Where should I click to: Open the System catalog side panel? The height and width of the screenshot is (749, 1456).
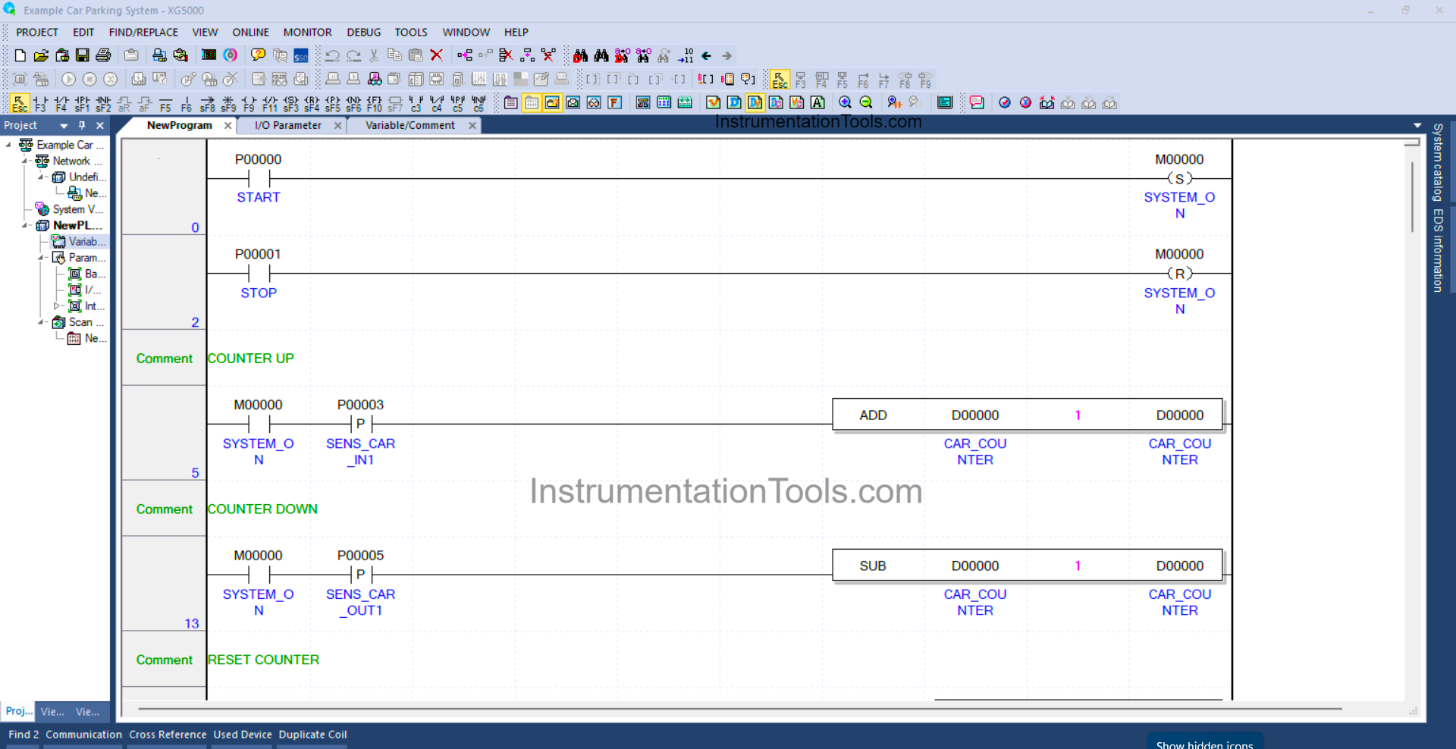1437,161
